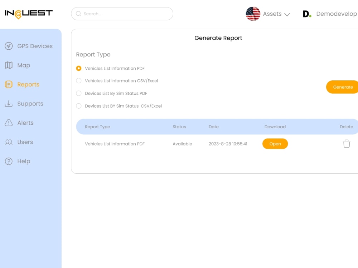
Task: Open the Help page label
Action: [x=24, y=162]
